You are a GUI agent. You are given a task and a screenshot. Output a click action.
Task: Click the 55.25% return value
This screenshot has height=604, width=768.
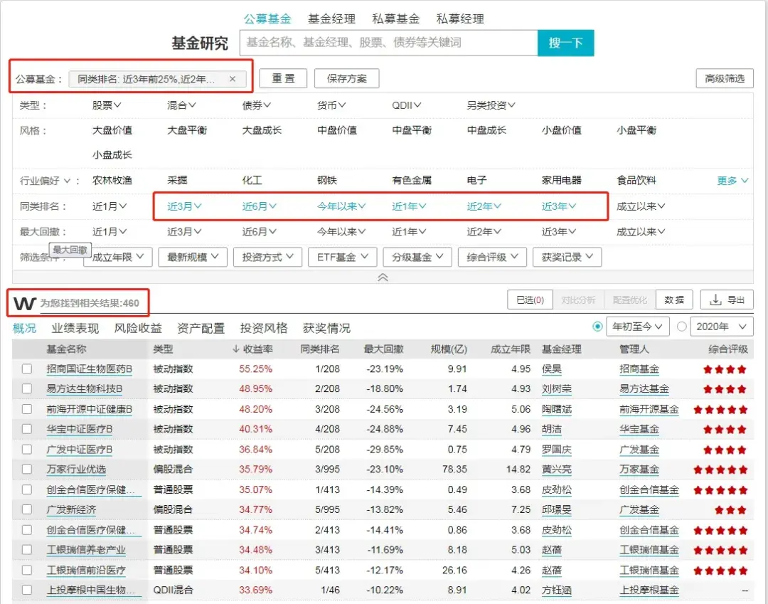point(256,369)
